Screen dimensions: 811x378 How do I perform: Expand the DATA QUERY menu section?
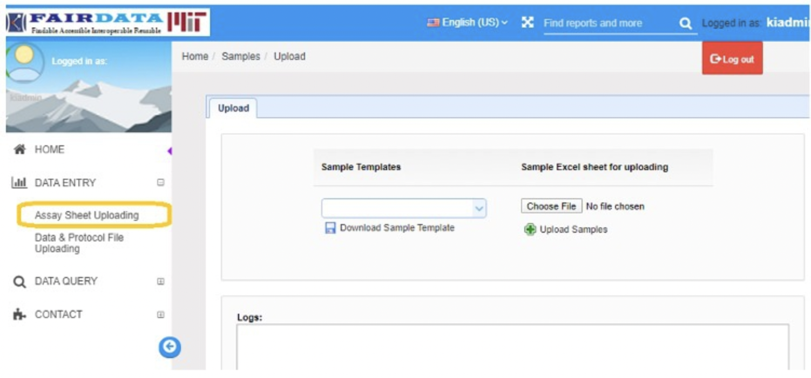click(160, 281)
